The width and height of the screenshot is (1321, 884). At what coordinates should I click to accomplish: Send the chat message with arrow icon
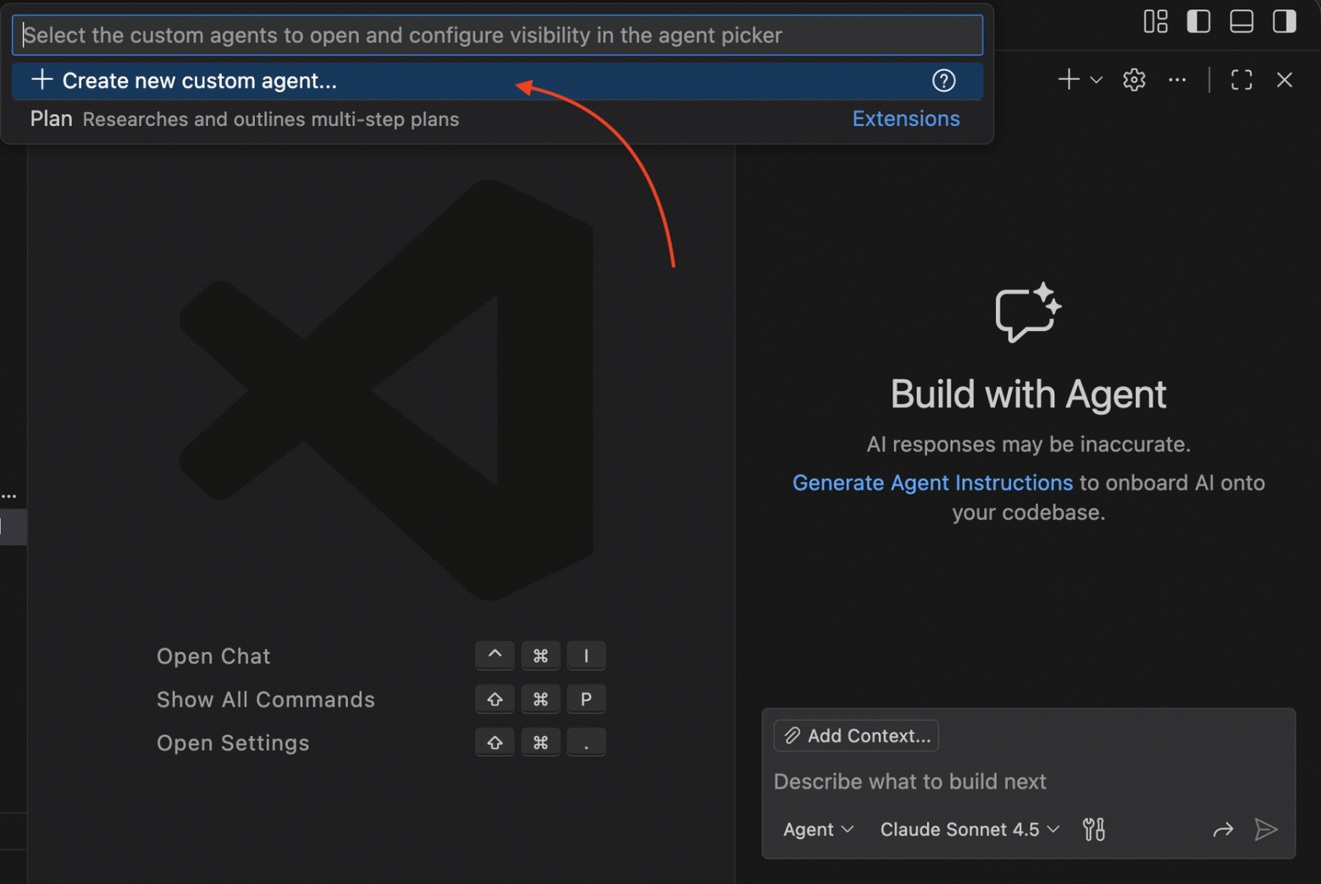1267,830
